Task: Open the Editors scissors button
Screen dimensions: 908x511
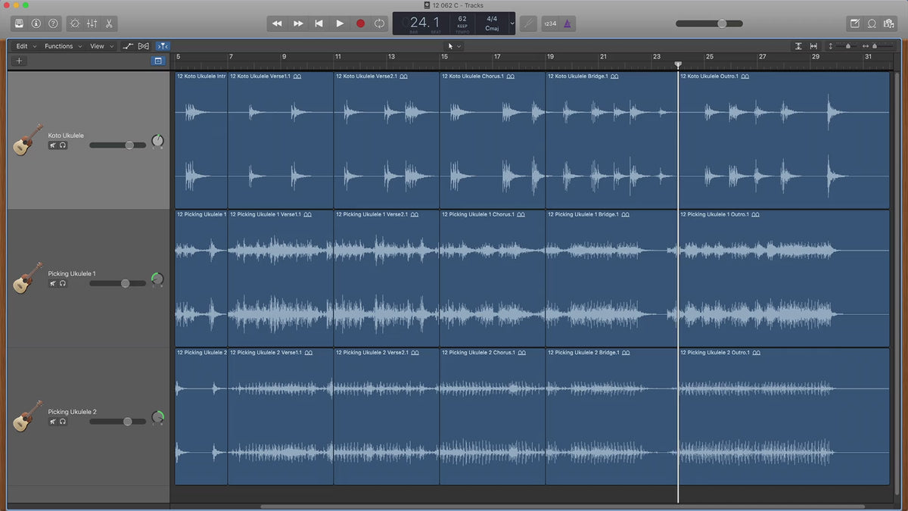Action: tap(109, 23)
